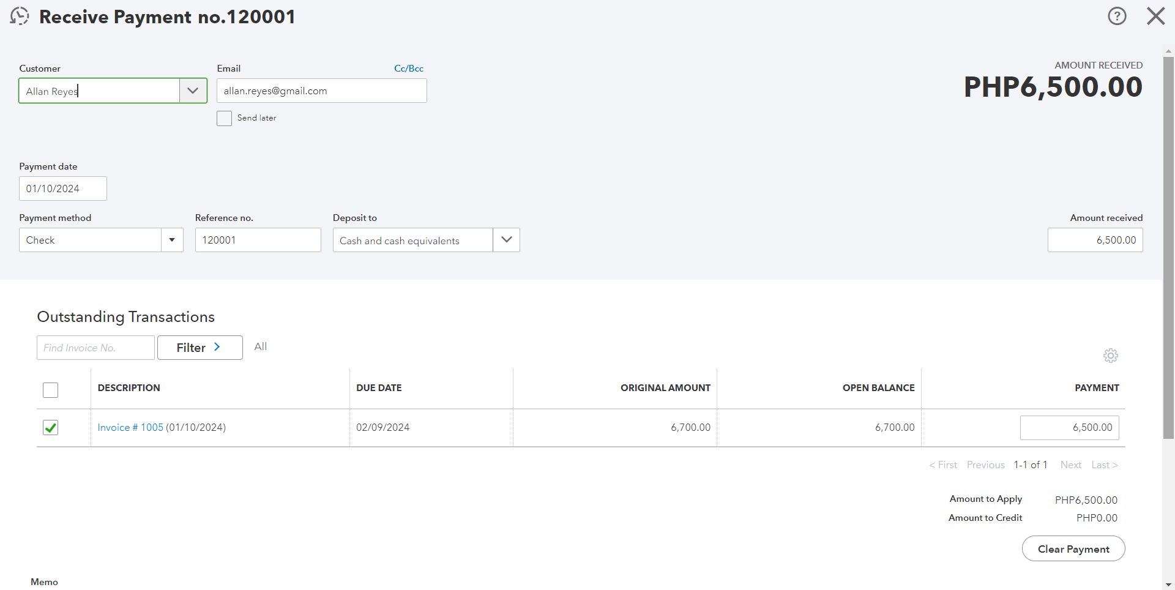Expand the Payment method dropdown arrow
Viewport: 1175px width, 590px height.
(172, 240)
